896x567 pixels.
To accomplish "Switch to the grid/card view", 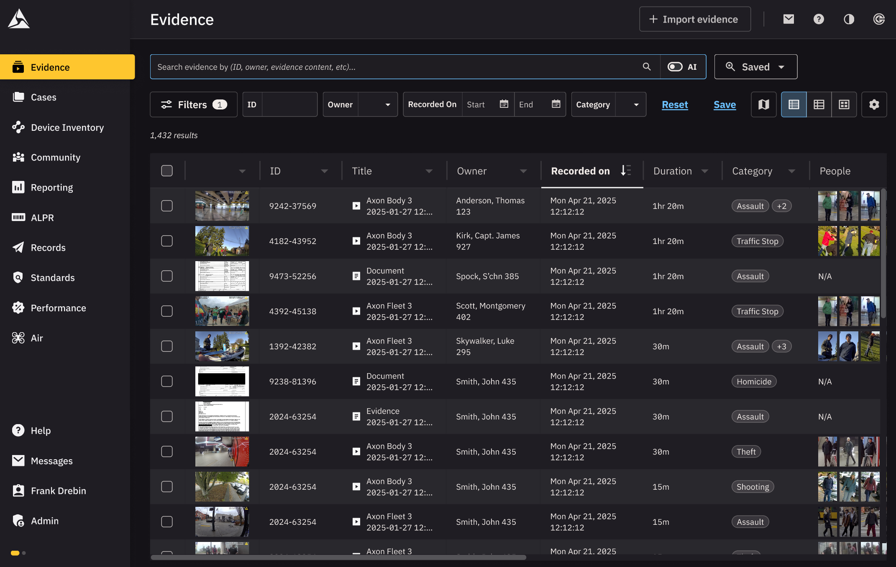I will (x=844, y=104).
